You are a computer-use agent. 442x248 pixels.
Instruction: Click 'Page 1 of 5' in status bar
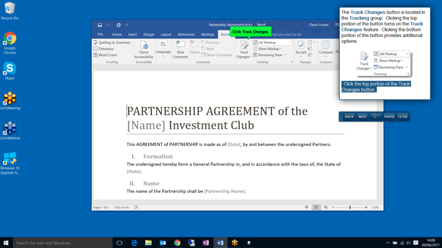pyautogui.click(x=101, y=208)
